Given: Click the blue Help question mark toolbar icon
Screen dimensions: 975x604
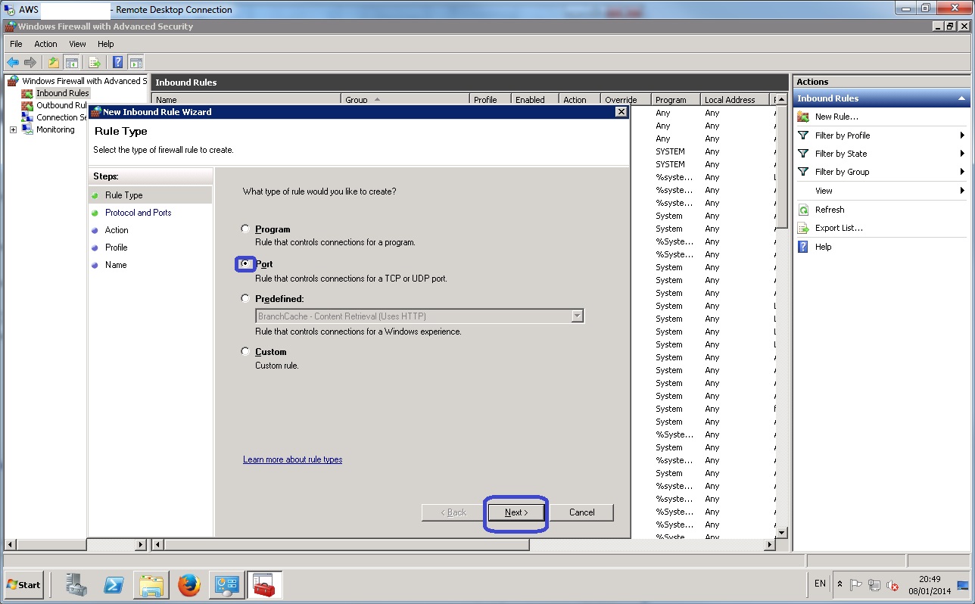Looking at the screenshot, I should pos(118,62).
